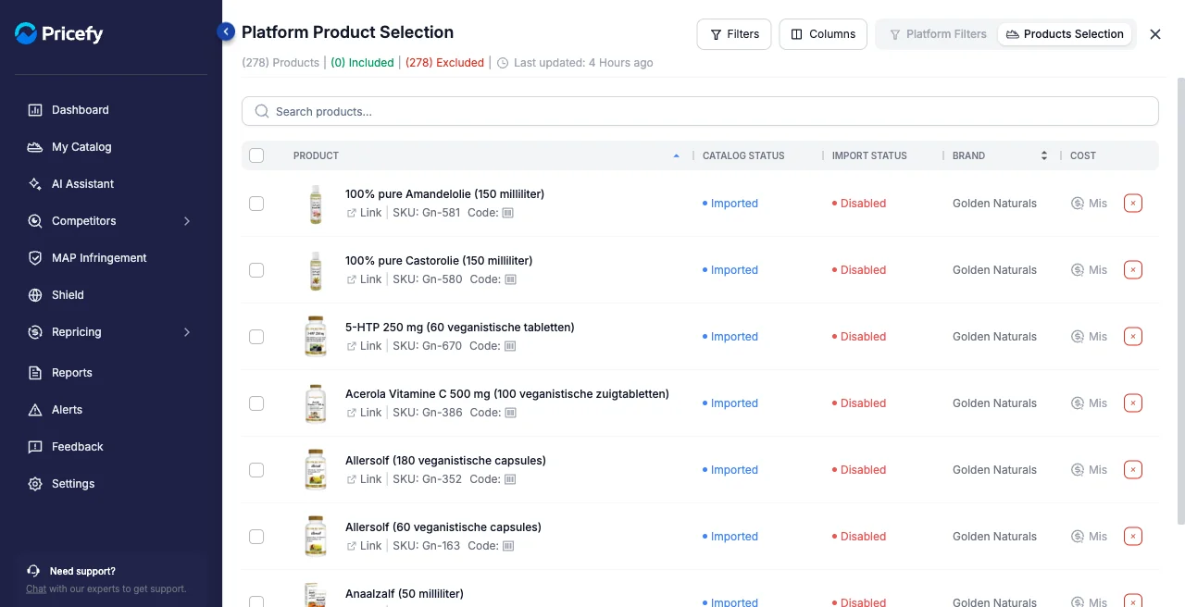This screenshot has height=607, width=1185.
Task: Tick the select-all header checkbox
Action: point(256,155)
